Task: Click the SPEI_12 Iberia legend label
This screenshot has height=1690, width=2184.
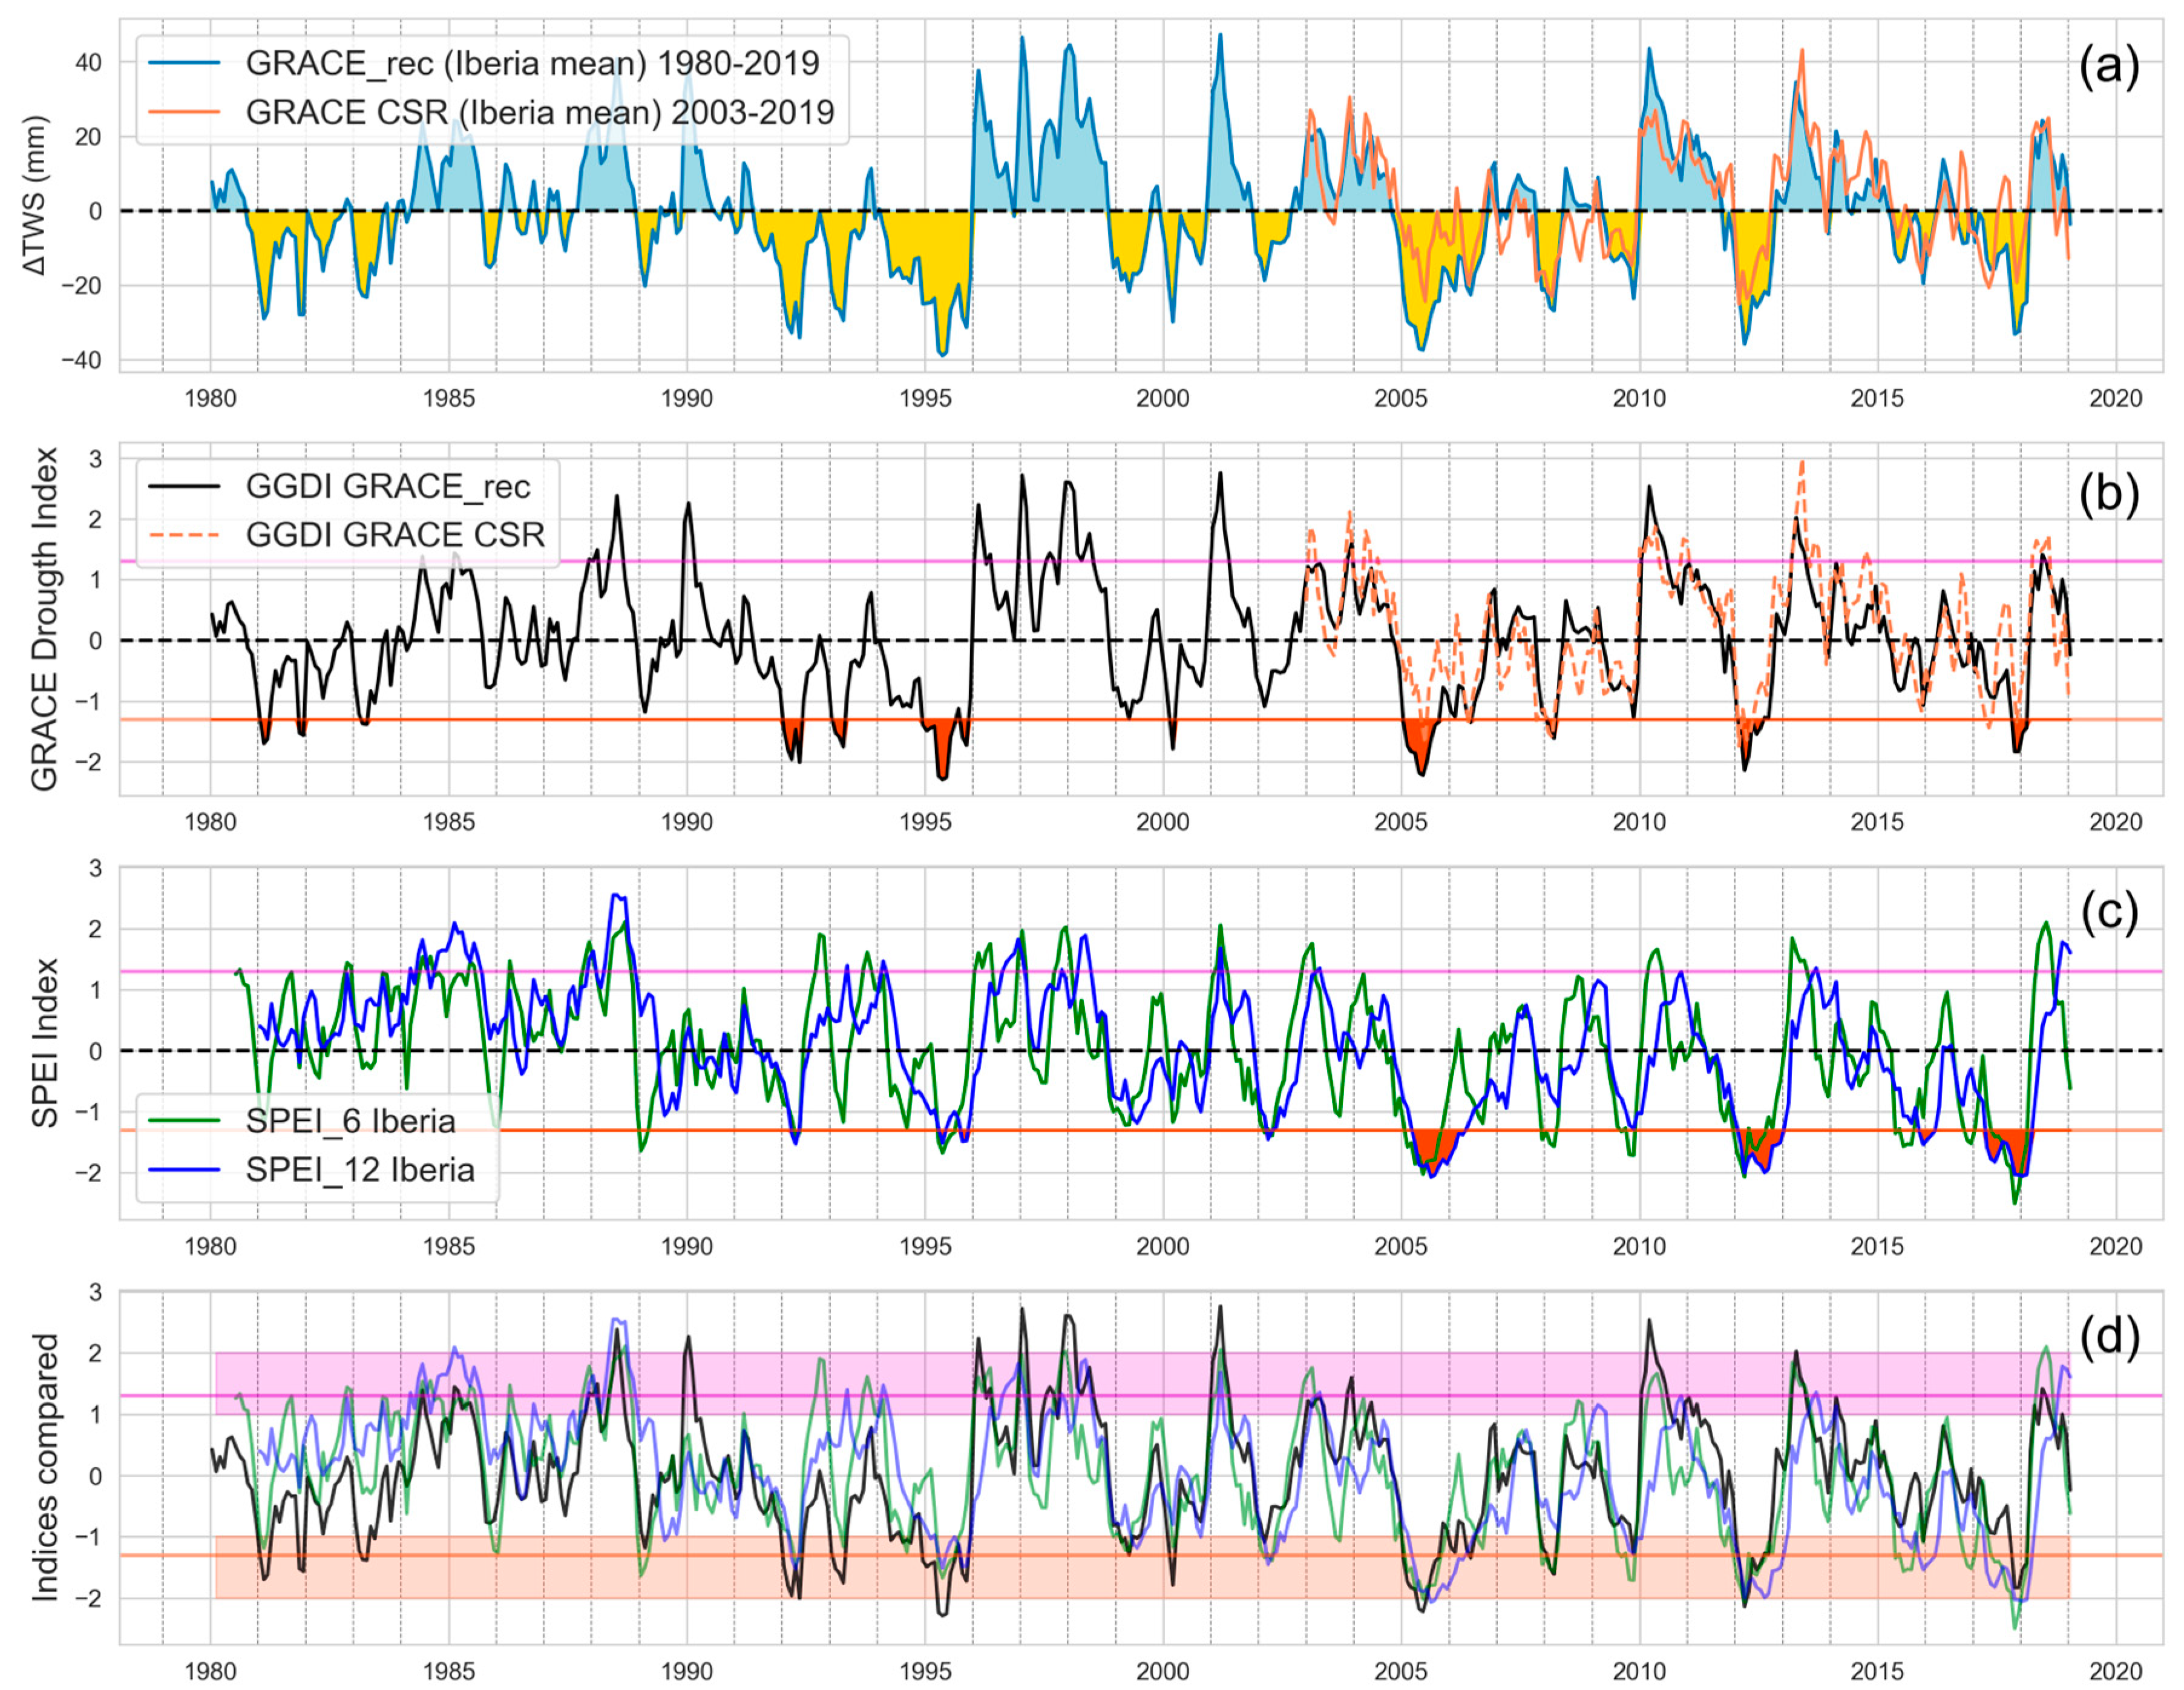Action: [360, 1170]
